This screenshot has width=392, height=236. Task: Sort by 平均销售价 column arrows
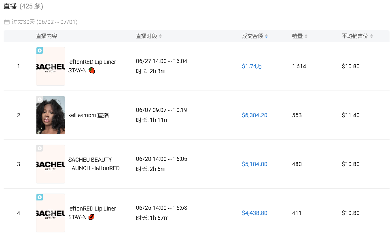pos(371,36)
